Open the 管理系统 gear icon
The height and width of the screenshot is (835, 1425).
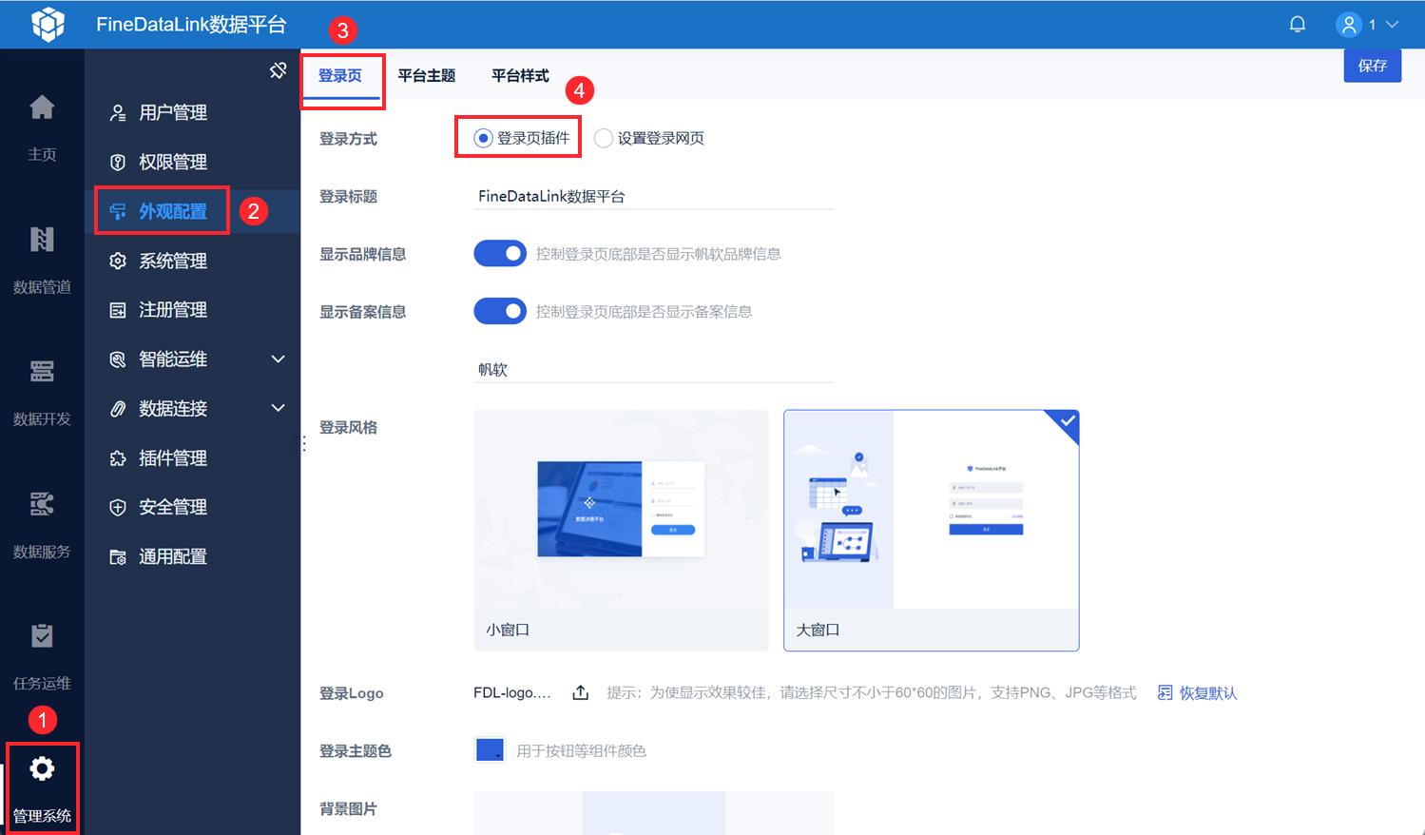pos(42,768)
